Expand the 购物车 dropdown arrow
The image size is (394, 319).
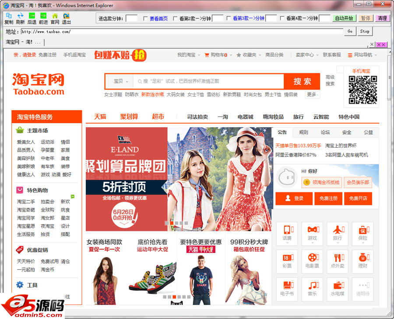[231, 55]
